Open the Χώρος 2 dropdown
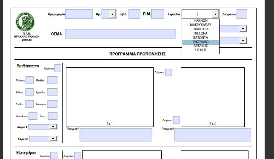 point(53,139)
